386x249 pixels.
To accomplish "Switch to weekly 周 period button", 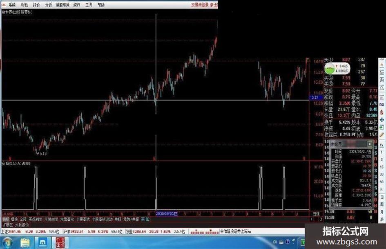I will (x=382, y=204).
